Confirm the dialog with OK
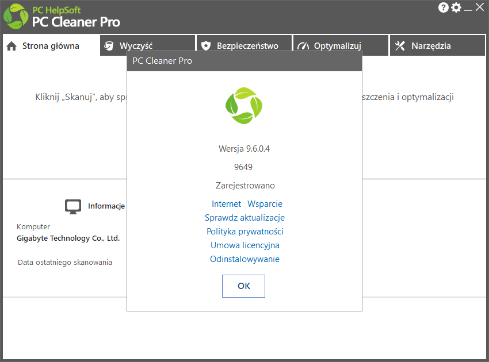The height and width of the screenshot is (362, 489). (243, 286)
